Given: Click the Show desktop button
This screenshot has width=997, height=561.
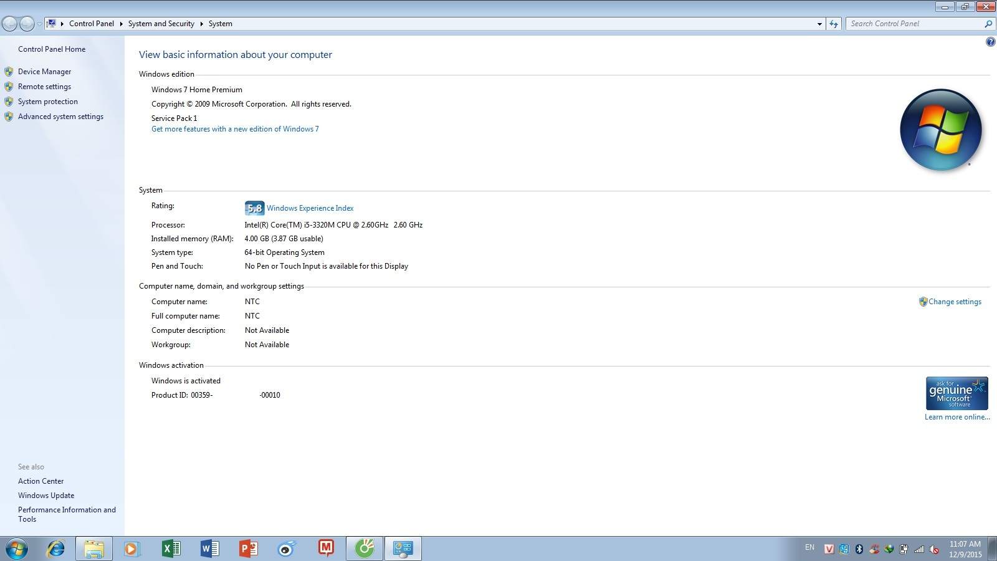Looking at the screenshot, I should [x=993, y=549].
